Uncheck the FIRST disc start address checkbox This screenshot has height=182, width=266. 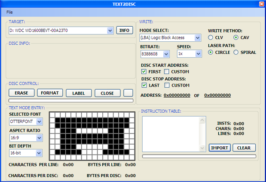point(144,72)
